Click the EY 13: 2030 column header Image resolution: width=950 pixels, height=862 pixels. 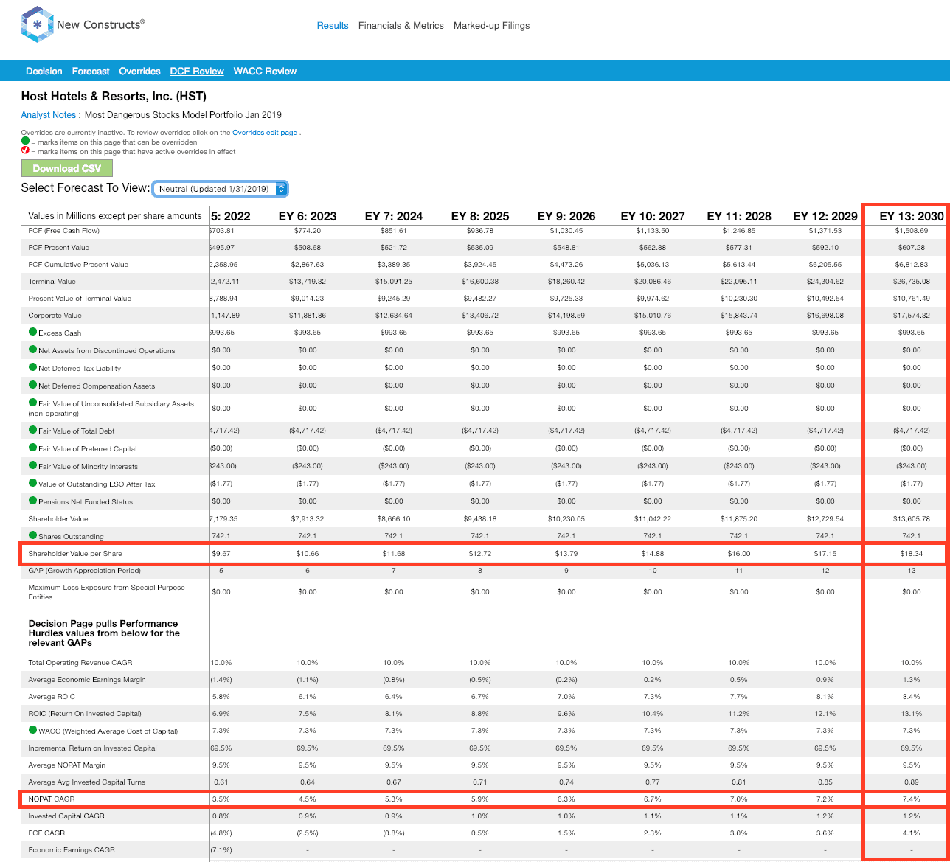click(x=911, y=216)
